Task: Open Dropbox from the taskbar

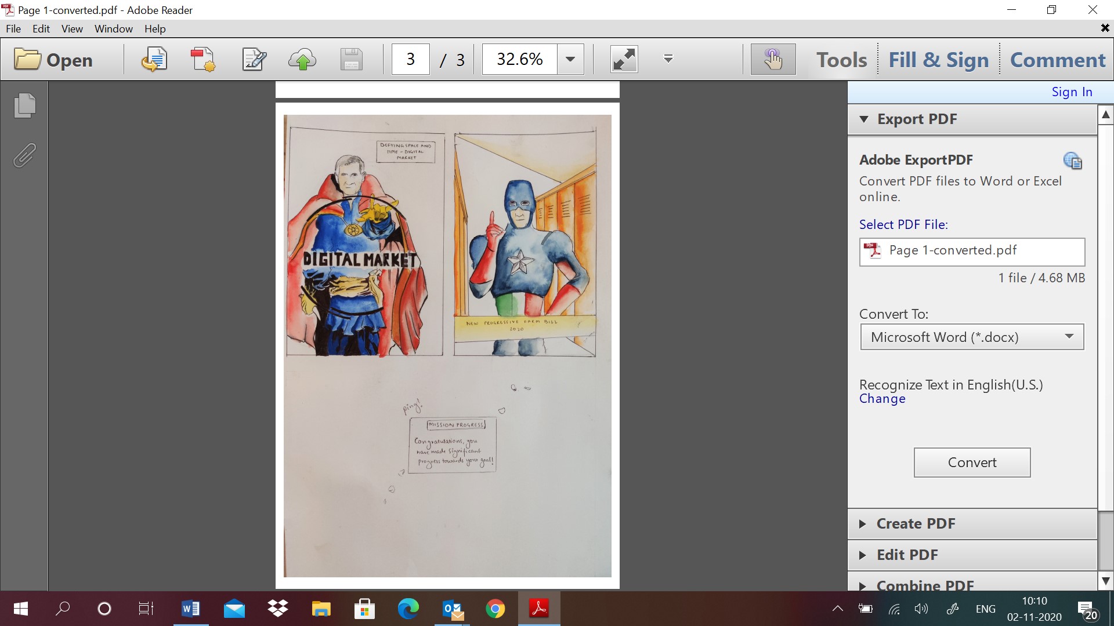Action: (x=278, y=609)
